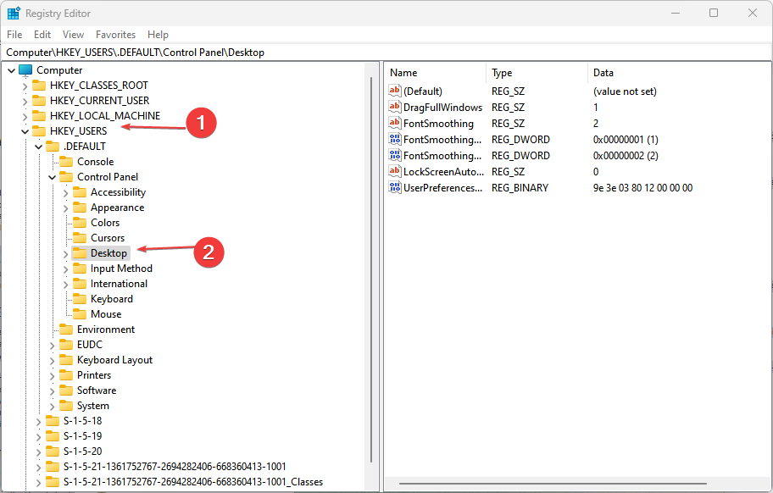Click the binary icon beside UserPreferences... value

tap(395, 188)
